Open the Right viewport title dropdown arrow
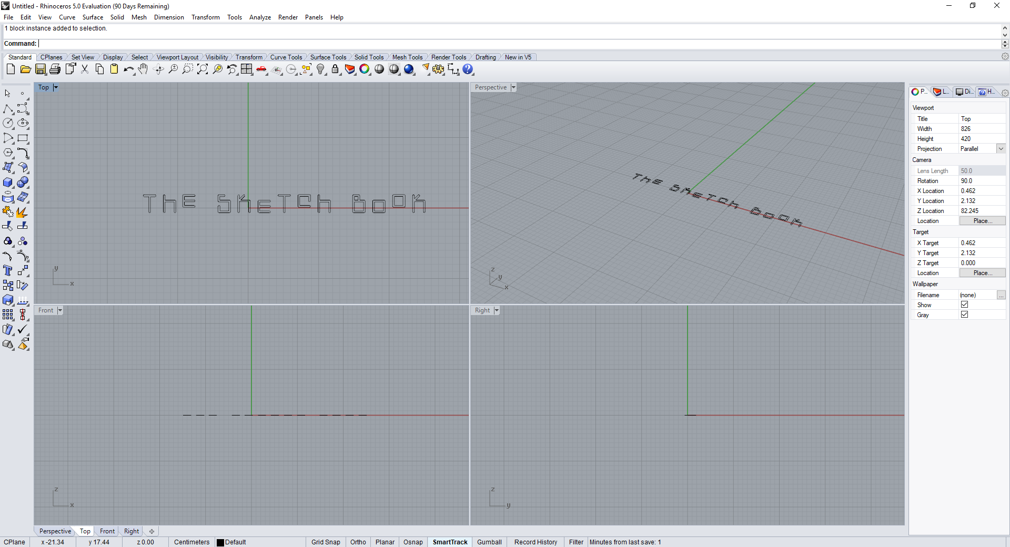The height and width of the screenshot is (547, 1010). pos(497,310)
